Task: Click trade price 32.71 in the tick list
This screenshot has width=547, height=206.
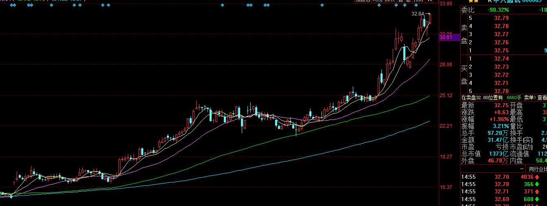Action: tap(501, 192)
